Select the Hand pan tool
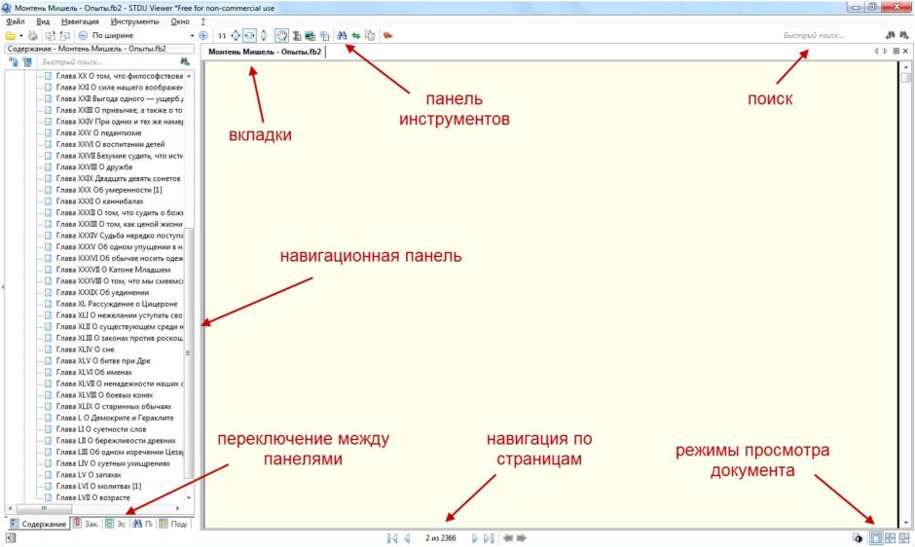The height and width of the screenshot is (547, 915). 280,36
